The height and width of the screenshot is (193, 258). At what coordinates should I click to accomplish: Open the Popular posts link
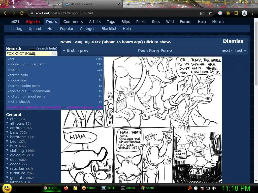pos(67,29)
